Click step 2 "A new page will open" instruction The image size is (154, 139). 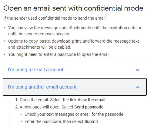[x=60, y=107]
